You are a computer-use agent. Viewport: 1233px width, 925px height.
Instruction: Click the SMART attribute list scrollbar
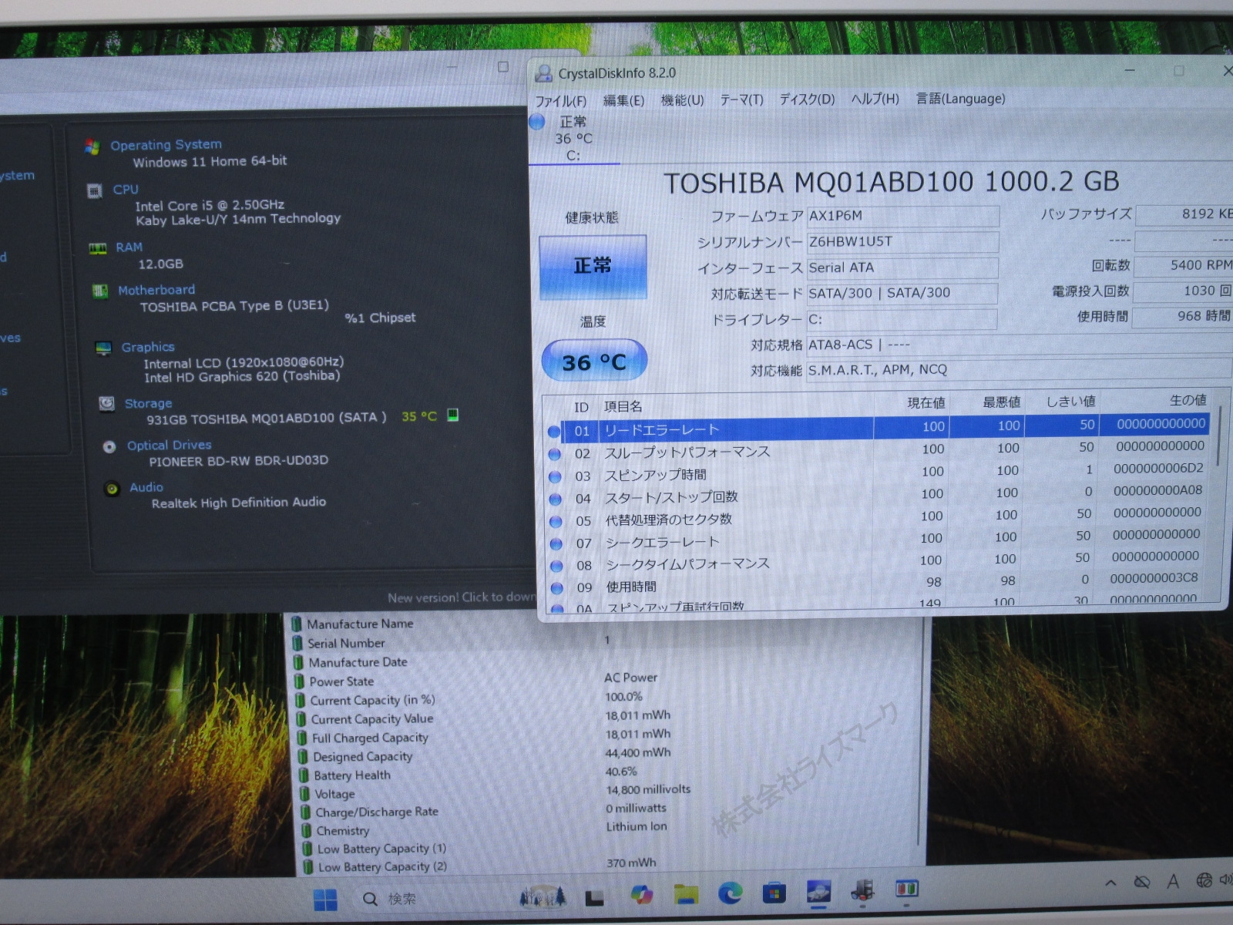point(1218,439)
